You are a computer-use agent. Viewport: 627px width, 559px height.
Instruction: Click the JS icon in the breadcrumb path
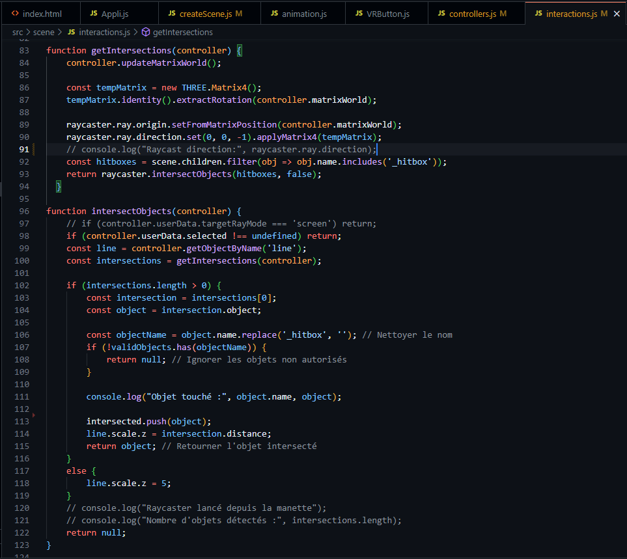coord(71,32)
